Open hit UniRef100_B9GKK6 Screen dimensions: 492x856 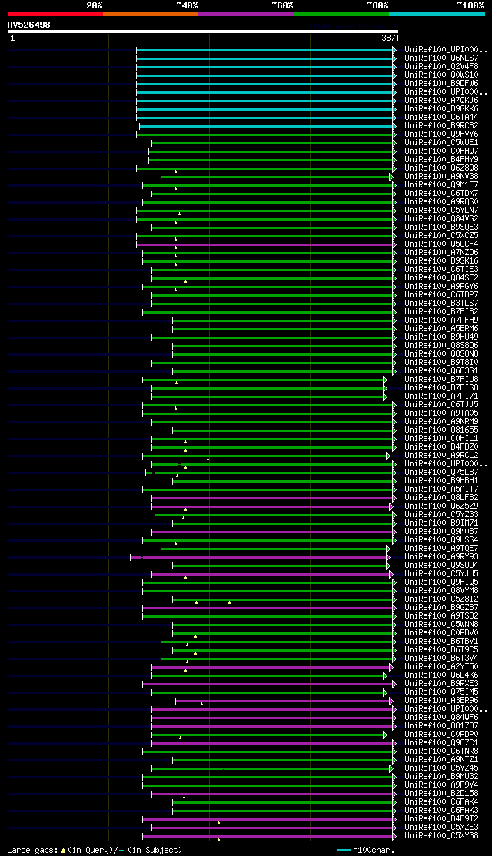pos(442,108)
